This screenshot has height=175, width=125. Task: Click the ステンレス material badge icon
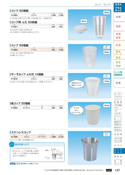[x=107, y=134]
